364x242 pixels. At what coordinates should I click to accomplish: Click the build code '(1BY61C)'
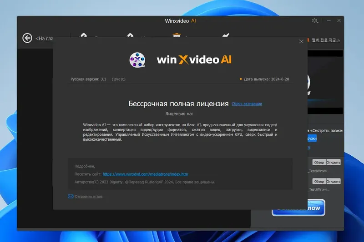click(118, 79)
